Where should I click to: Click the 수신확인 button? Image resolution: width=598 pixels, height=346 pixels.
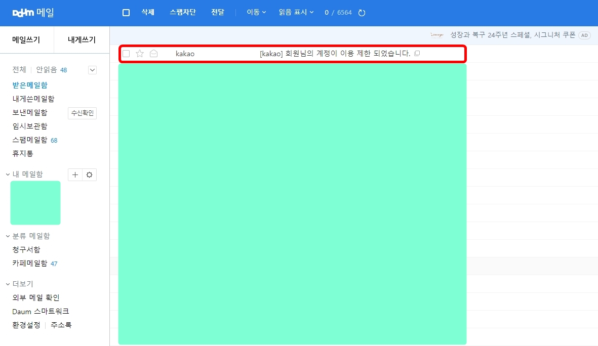point(83,113)
